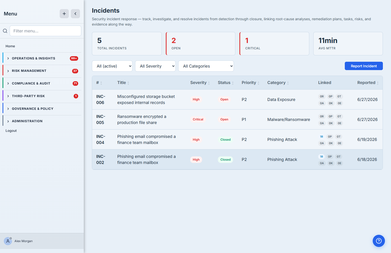Screen dimensions: 391x253
Task: Click inside the Filter menu input
Action: tap(45, 31)
